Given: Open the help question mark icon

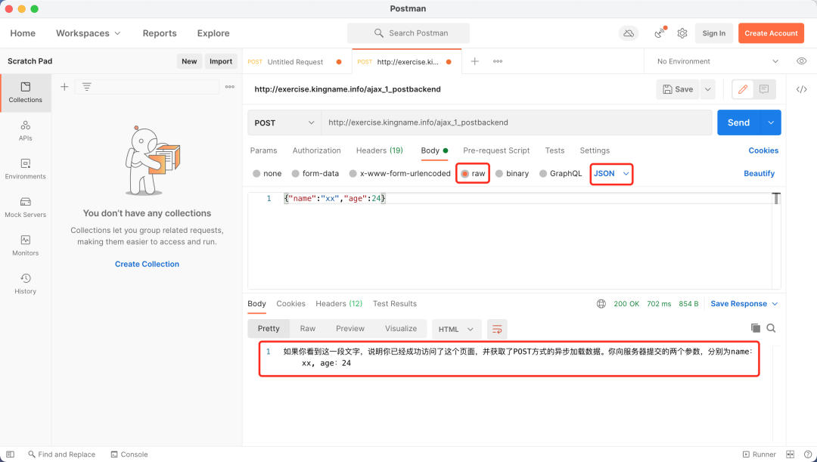Looking at the screenshot, I should (807, 454).
